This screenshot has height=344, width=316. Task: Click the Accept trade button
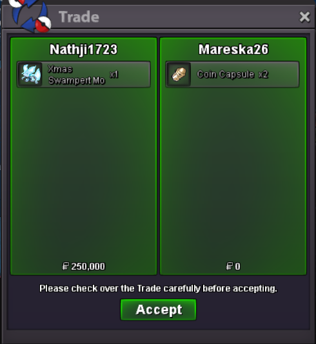tap(158, 310)
